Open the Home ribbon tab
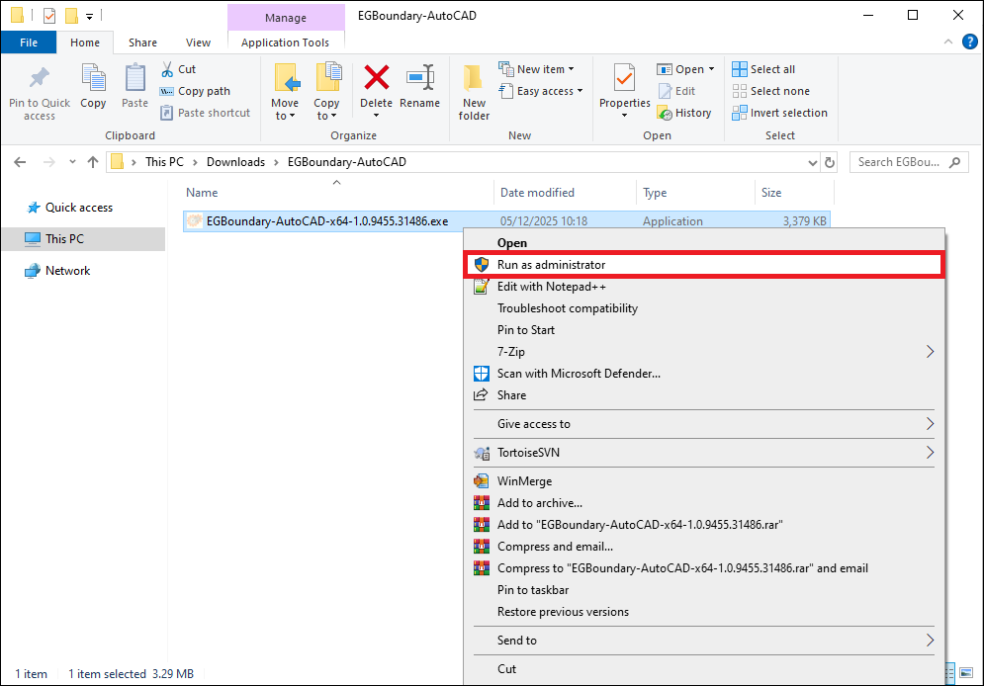Image resolution: width=984 pixels, height=686 pixels. click(85, 43)
